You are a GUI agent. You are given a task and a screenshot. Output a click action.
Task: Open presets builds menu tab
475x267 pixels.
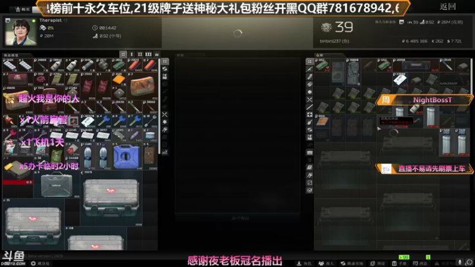point(378,263)
